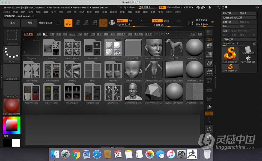Toggle the M material mode
Screen dimensions: 262x161
(x=141, y=21)
